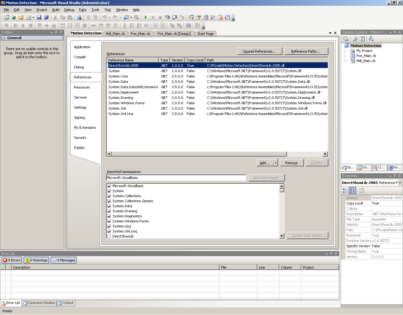Switch to the Mdl_Main.vb tab
Image resolution: width=403 pixels, height=315 pixels.
115,33
